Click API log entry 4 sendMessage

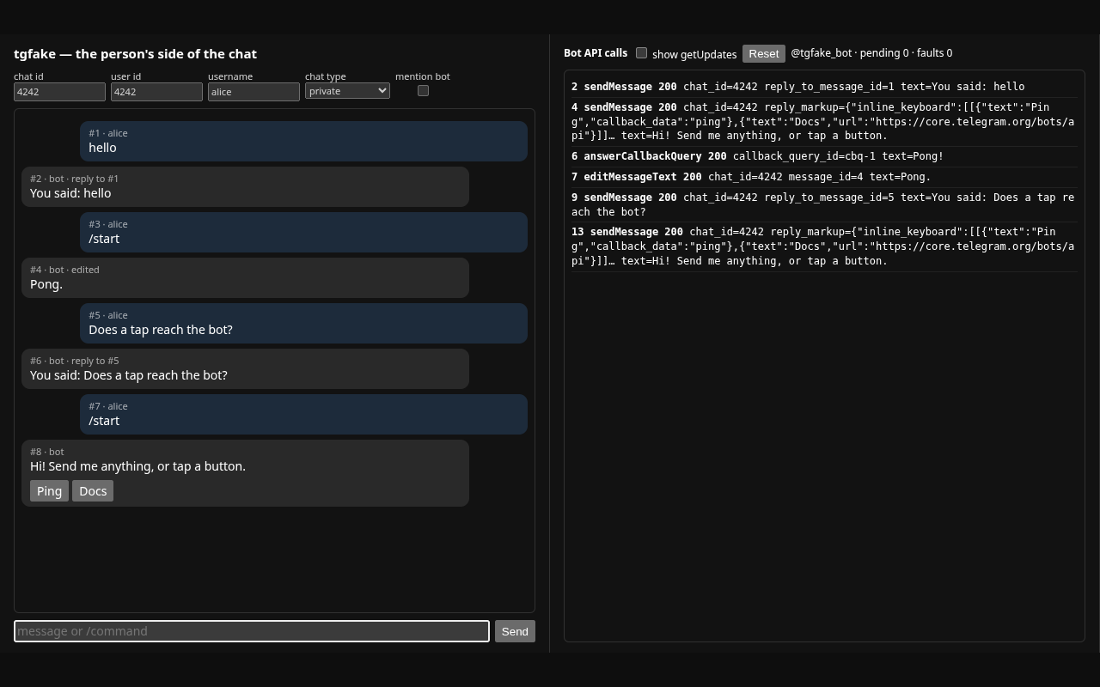pyautogui.click(x=824, y=121)
